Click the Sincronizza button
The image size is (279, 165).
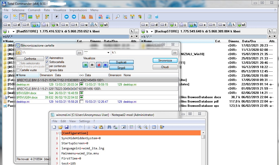pos(165,60)
